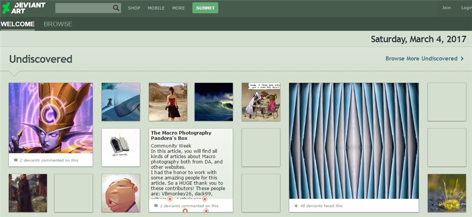This screenshot has width=472, height=217.
Task: Open The Macro Photography Pandora's Box article
Action: coord(181,135)
